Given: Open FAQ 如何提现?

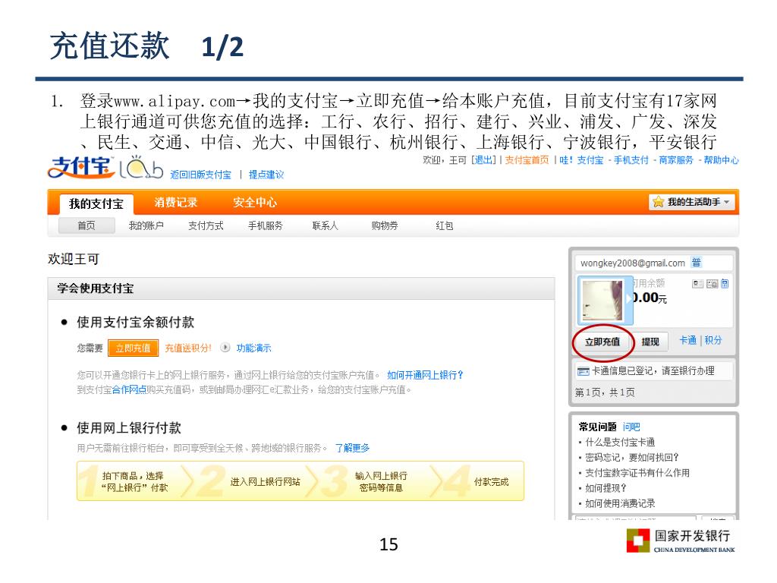Looking at the screenshot, I should (x=606, y=488).
